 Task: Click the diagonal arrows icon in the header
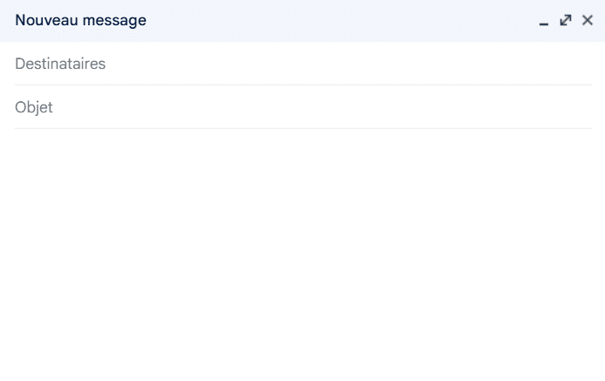tap(566, 20)
